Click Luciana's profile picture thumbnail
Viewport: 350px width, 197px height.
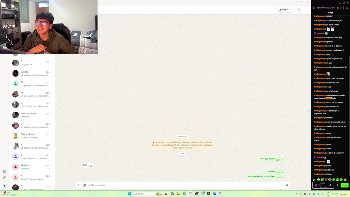pos(16,73)
